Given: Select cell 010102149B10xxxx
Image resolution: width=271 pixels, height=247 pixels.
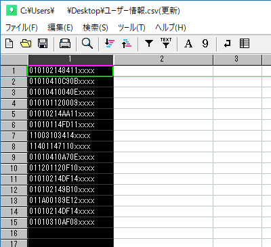Looking at the screenshot, I should pyautogui.click(x=70, y=190).
